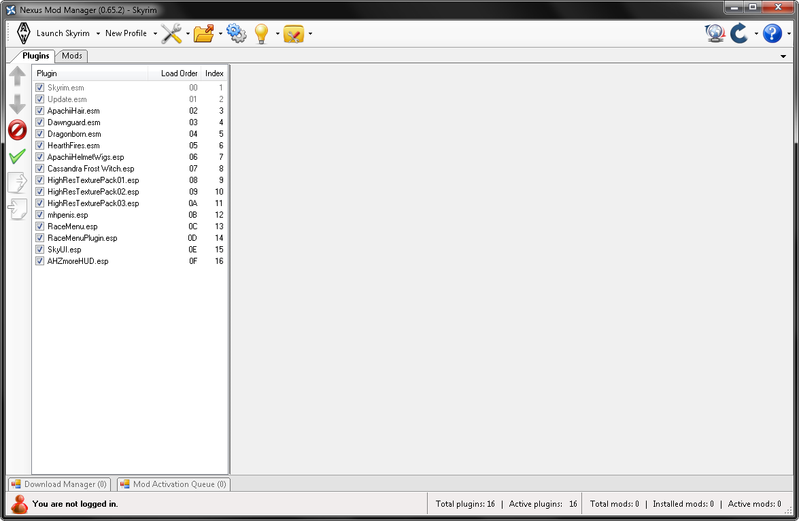Open the Download Manager (0) tab
799x521 pixels.
click(59, 484)
